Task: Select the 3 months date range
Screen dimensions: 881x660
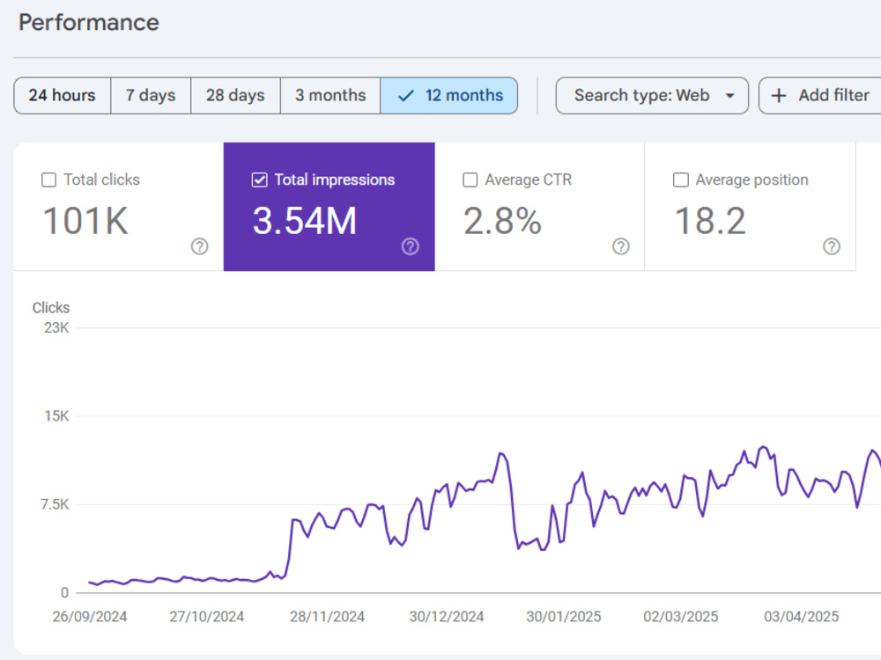Action: 330,95
